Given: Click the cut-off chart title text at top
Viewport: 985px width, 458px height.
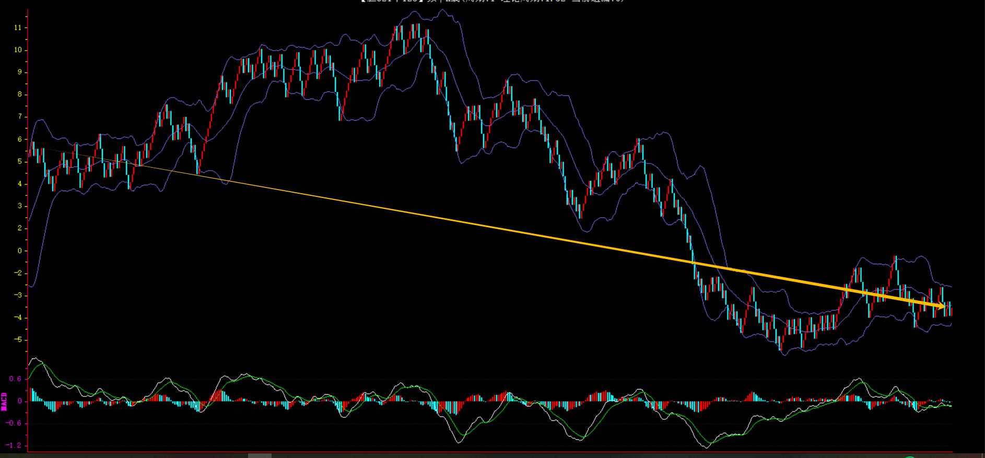Looking at the screenshot, I should [x=492, y=2].
